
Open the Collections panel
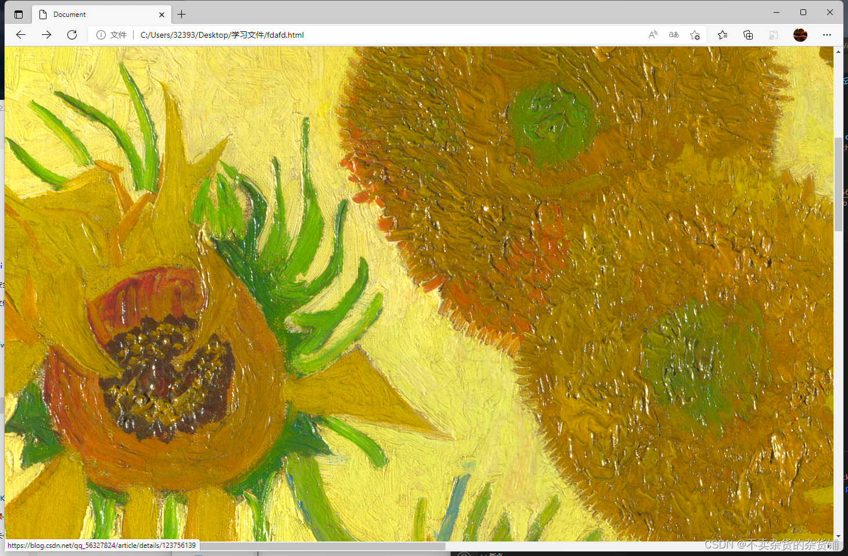748,35
